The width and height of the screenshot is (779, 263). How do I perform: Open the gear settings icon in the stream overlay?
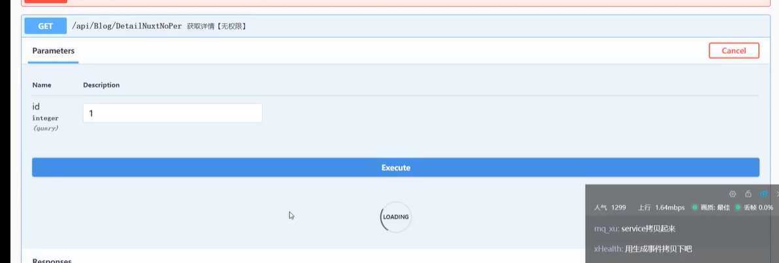pos(733,194)
